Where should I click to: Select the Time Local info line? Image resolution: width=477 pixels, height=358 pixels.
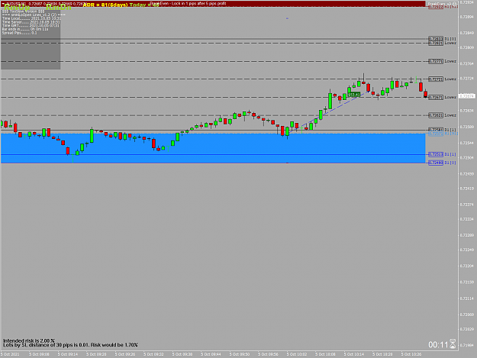pos(31,18)
